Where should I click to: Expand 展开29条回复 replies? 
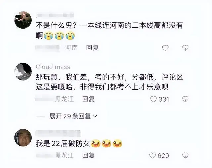pos(73,116)
